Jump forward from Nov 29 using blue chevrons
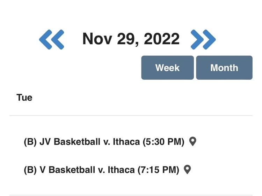 coord(203,39)
